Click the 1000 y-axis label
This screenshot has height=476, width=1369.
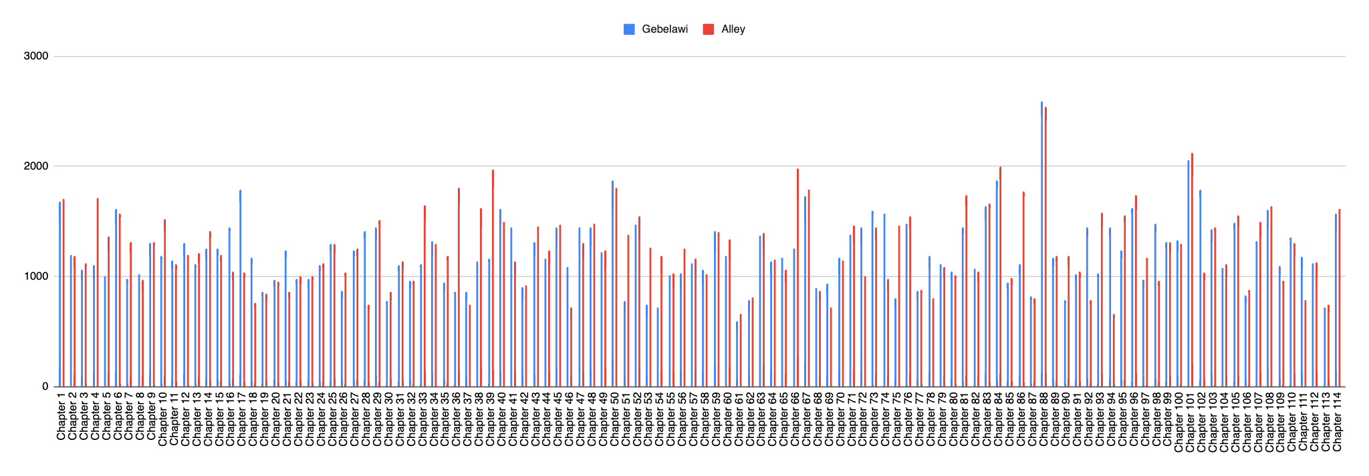36,276
